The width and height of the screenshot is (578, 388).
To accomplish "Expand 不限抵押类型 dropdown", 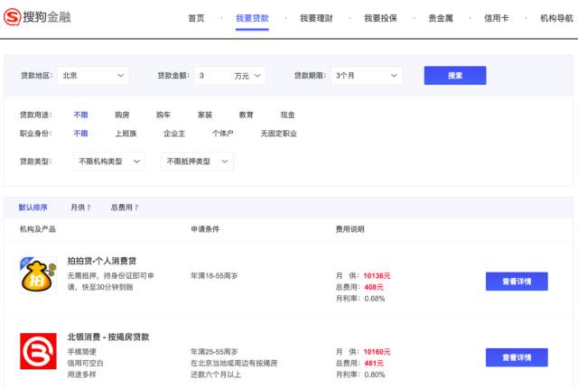I will click(x=197, y=162).
